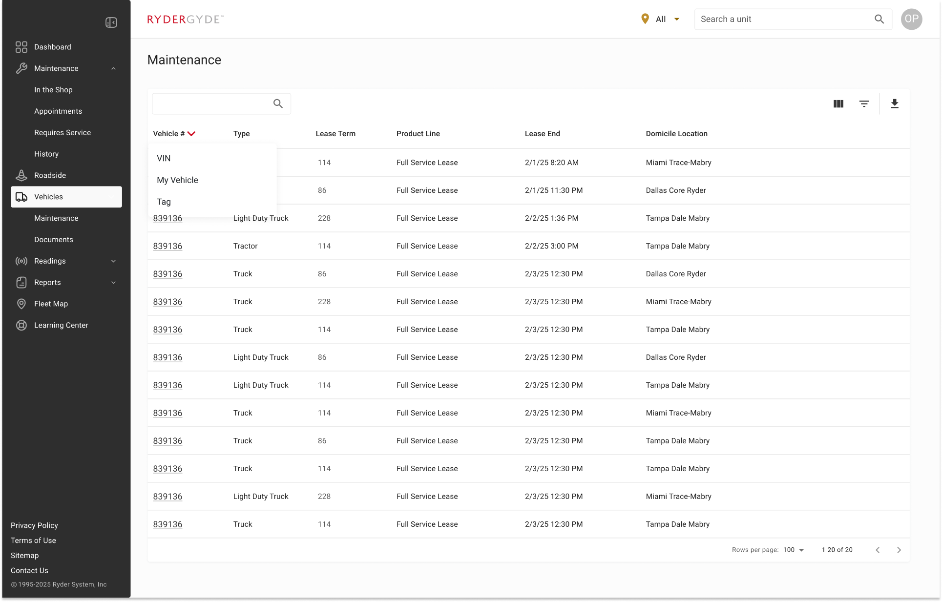Viewport: 942px width, 602px height.
Task: Expand the Readings sidebar section
Action: pos(113,261)
